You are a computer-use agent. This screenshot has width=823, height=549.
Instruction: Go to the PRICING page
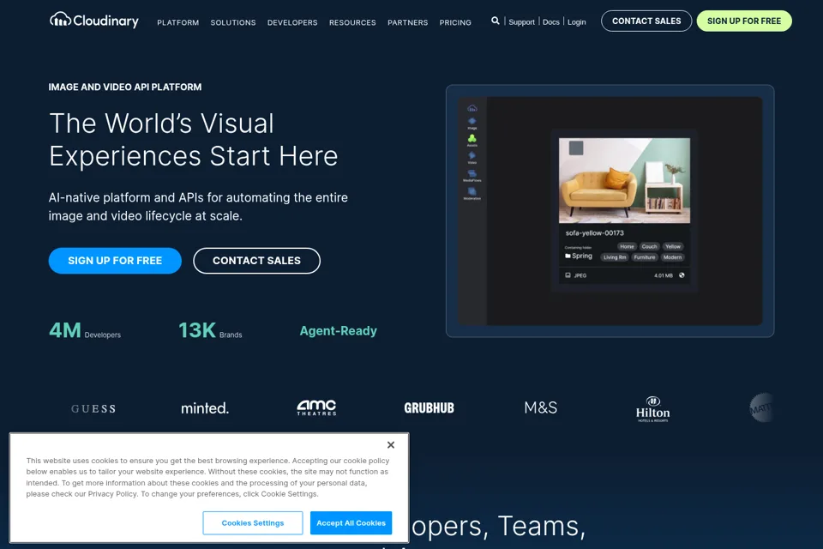click(x=455, y=22)
